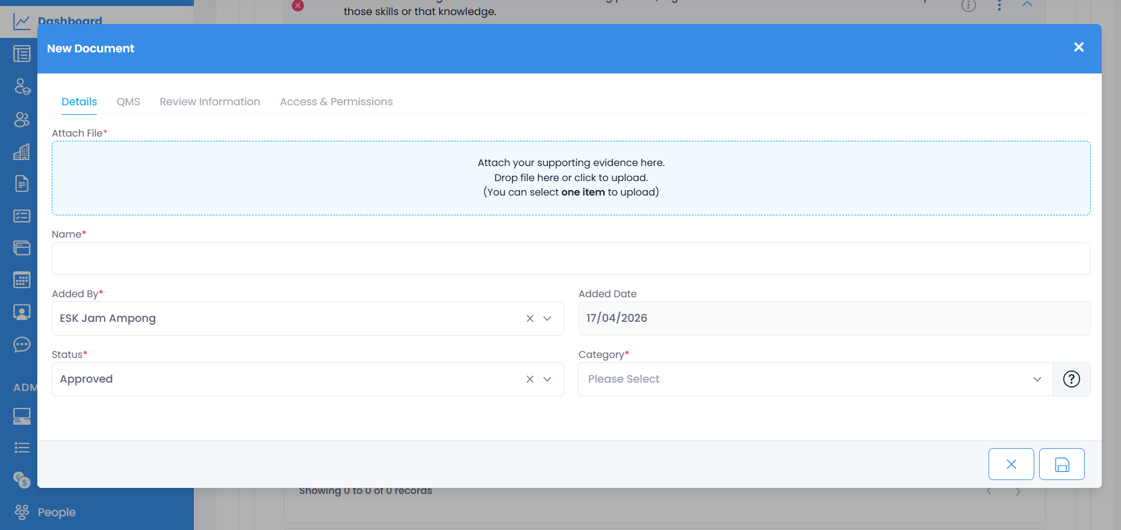This screenshot has width=1121, height=530.
Task: Click the save disk icon button
Action: (x=1061, y=464)
